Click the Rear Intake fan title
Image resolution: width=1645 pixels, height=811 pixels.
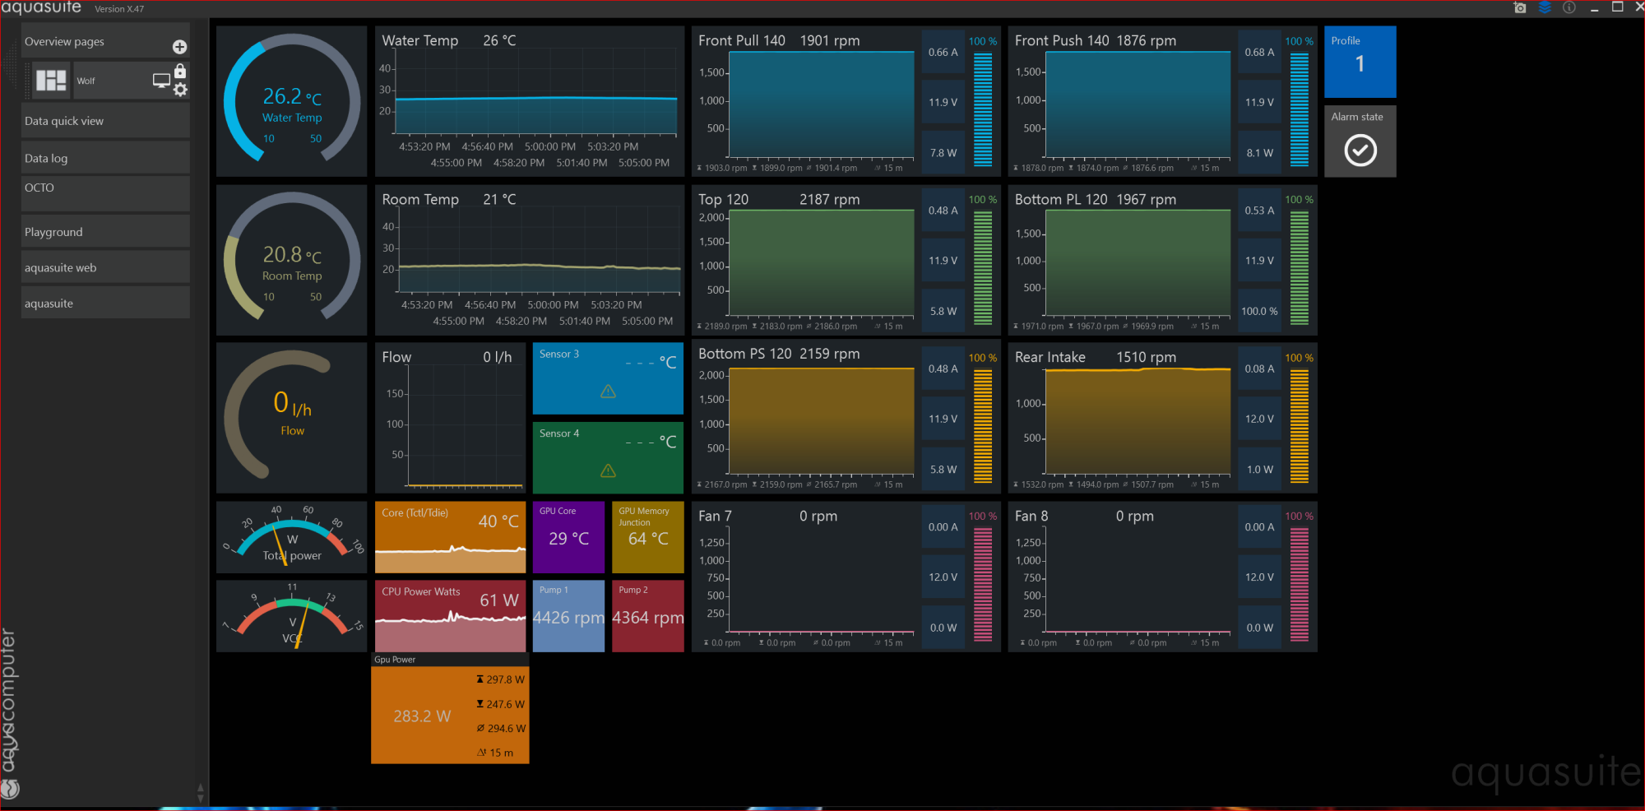(x=1050, y=357)
